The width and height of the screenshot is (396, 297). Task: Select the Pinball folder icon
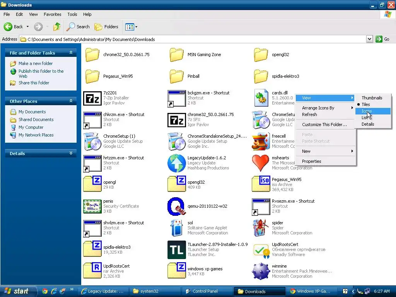pos(176,76)
